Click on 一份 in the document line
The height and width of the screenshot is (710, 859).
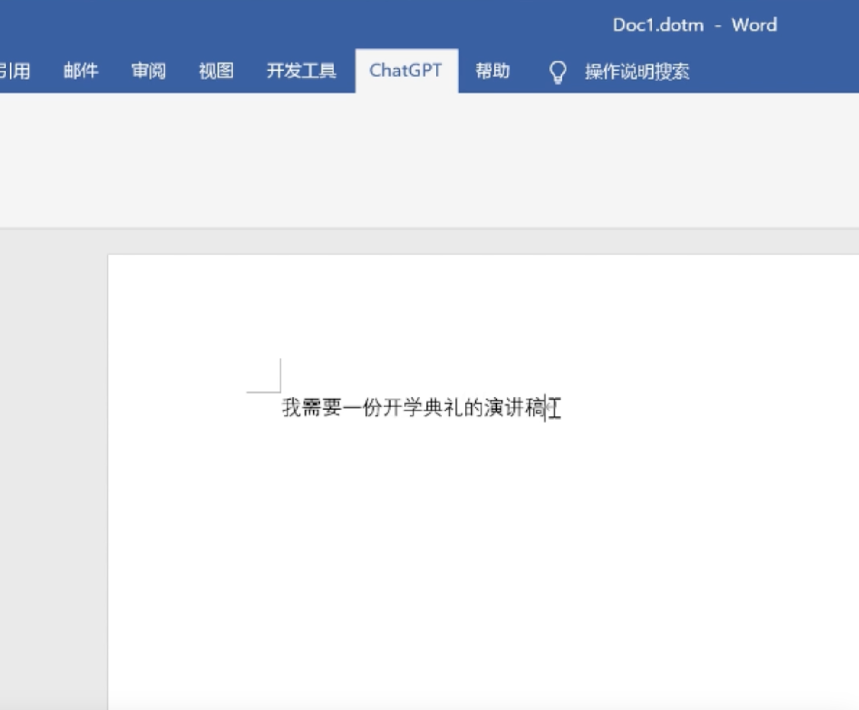(x=362, y=408)
